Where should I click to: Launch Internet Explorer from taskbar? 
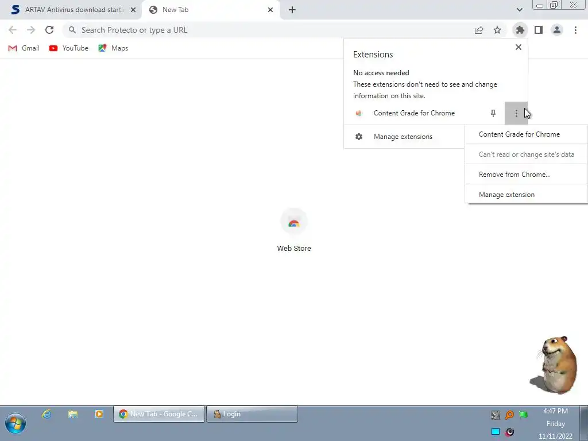47,414
